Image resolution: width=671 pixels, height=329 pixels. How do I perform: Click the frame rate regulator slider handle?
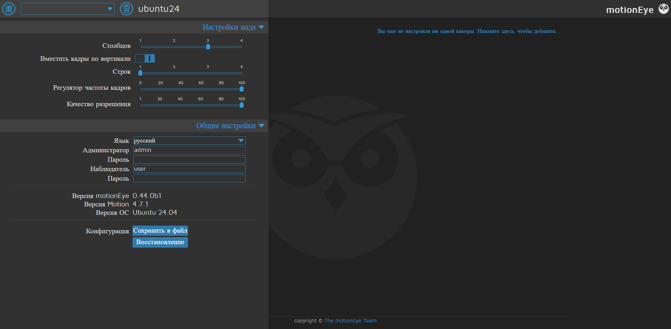coord(241,89)
